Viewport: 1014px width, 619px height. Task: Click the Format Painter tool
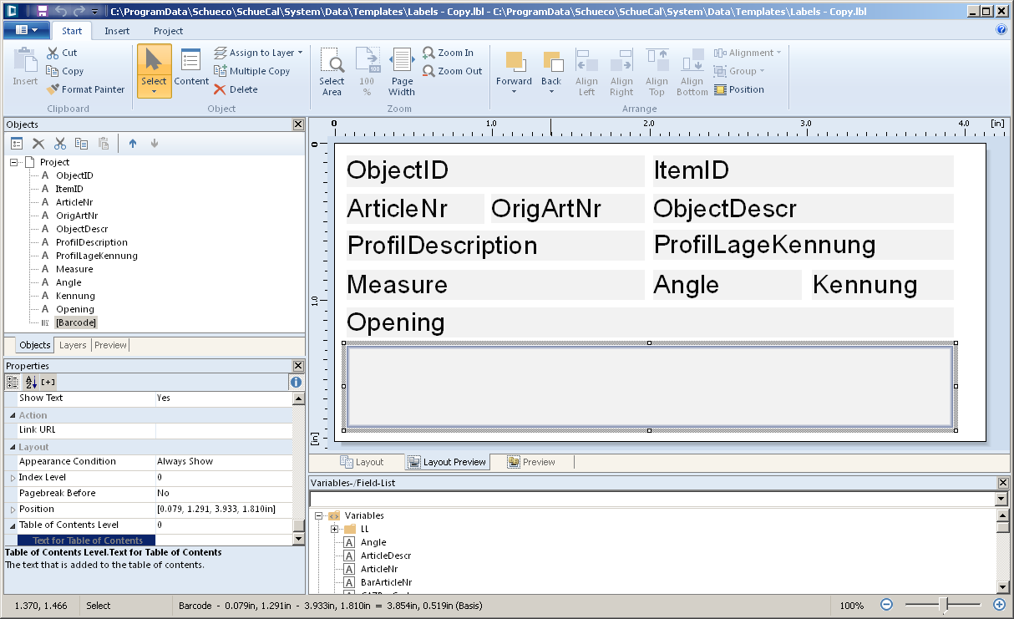85,89
